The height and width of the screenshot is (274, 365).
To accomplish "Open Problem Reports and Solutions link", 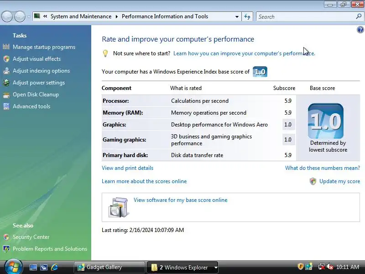I will click(x=50, y=249).
